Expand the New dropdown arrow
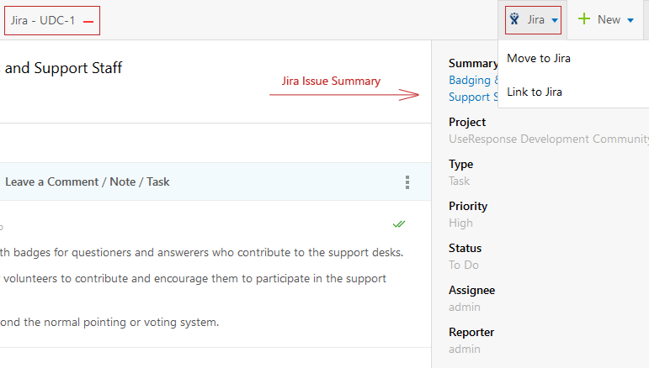 click(x=630, y=20)
